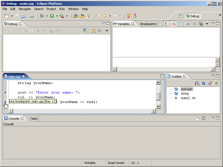
Task: Select the Debug perspective button
Action: 193,16
